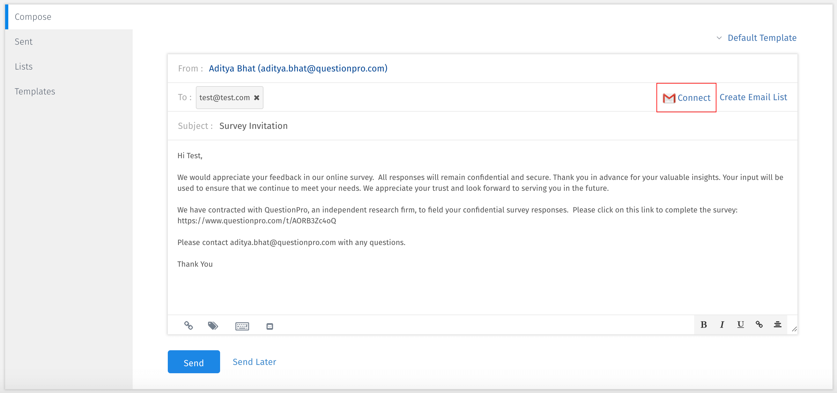Screen dimensions: 837x393
Task: Click the Compose navigation item
Action: tap(33, 17)
